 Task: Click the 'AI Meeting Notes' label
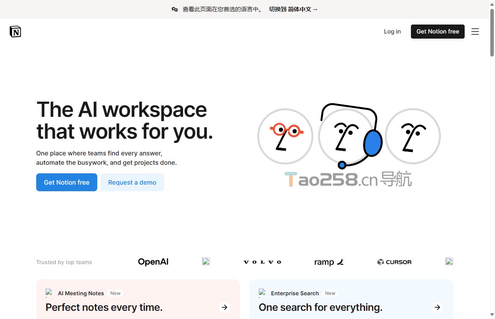(x=81, y=293)
